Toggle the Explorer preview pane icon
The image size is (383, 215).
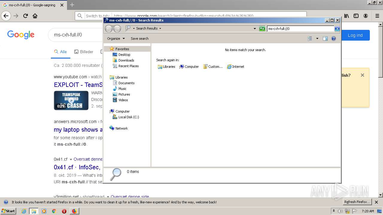325,39
